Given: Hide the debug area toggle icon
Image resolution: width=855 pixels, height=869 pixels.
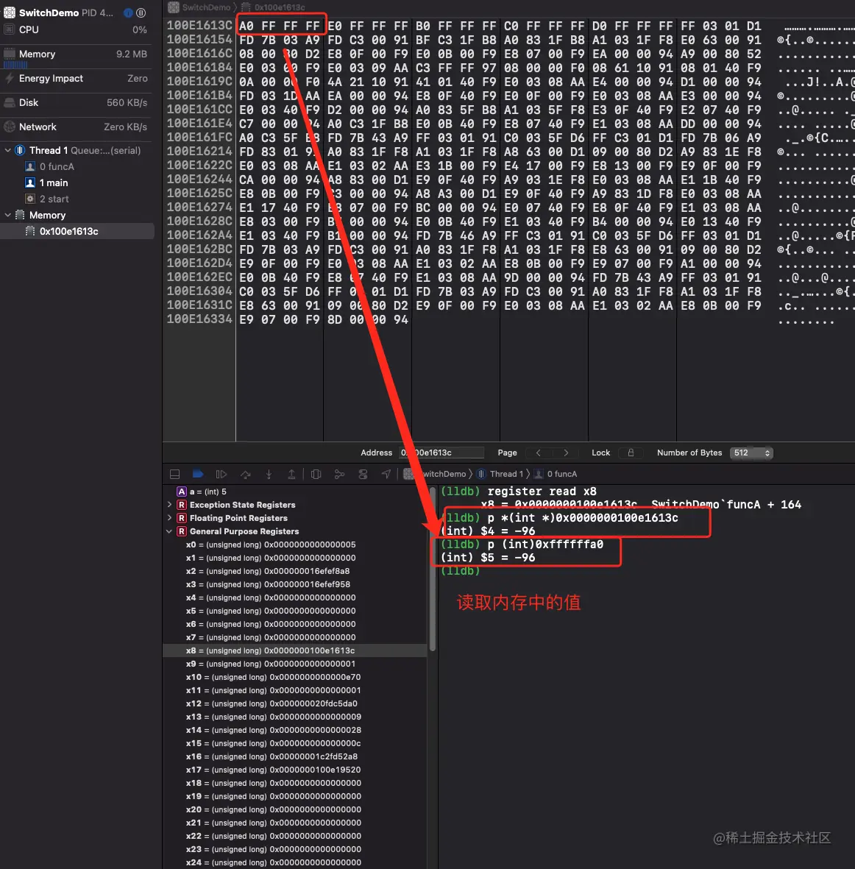Looking at the screenshot, I should 174,474.
